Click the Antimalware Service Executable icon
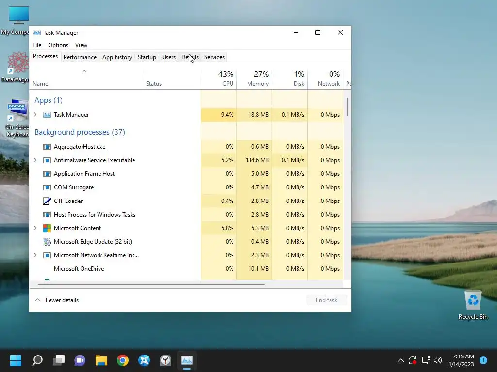Image resolution: width=497 pixels, height=372 pixels. click(x=47, y=160)
